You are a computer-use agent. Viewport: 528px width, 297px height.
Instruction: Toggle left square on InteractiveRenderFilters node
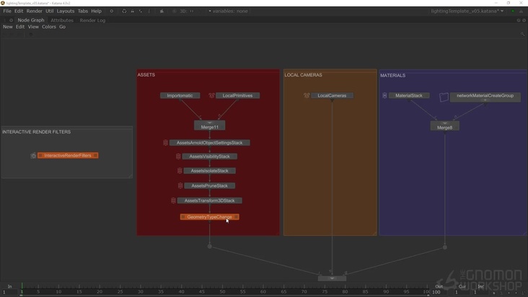pos(40,156)
